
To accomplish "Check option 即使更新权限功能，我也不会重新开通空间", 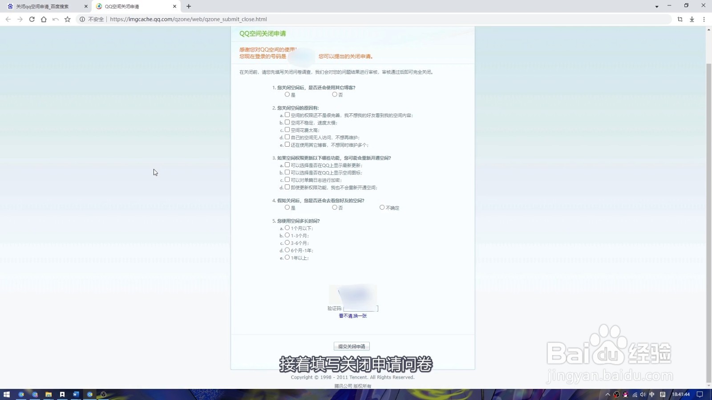I will tap(287, 187).
